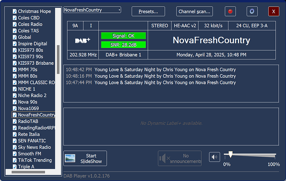Image resolution: width=286 pixels, height=181 pixels.
Task: Toggle the No announcements button
Action: [x=179, y=158]
